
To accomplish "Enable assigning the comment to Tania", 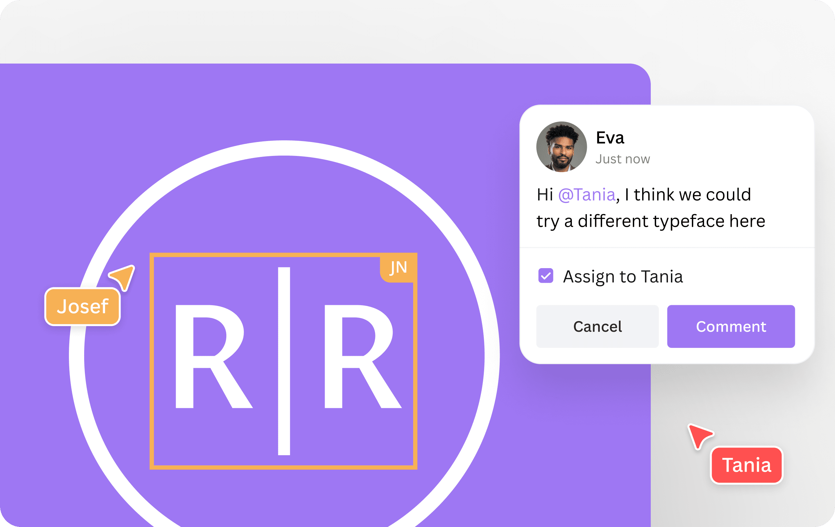I will pyautogui.click(x=546, y=275).
